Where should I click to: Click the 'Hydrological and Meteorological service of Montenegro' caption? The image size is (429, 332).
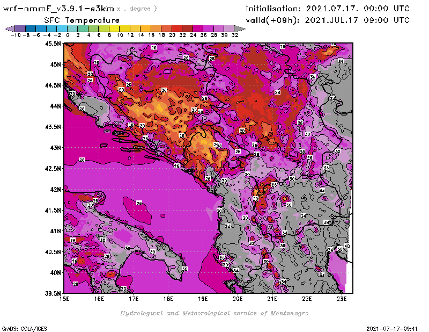(214, 313)
